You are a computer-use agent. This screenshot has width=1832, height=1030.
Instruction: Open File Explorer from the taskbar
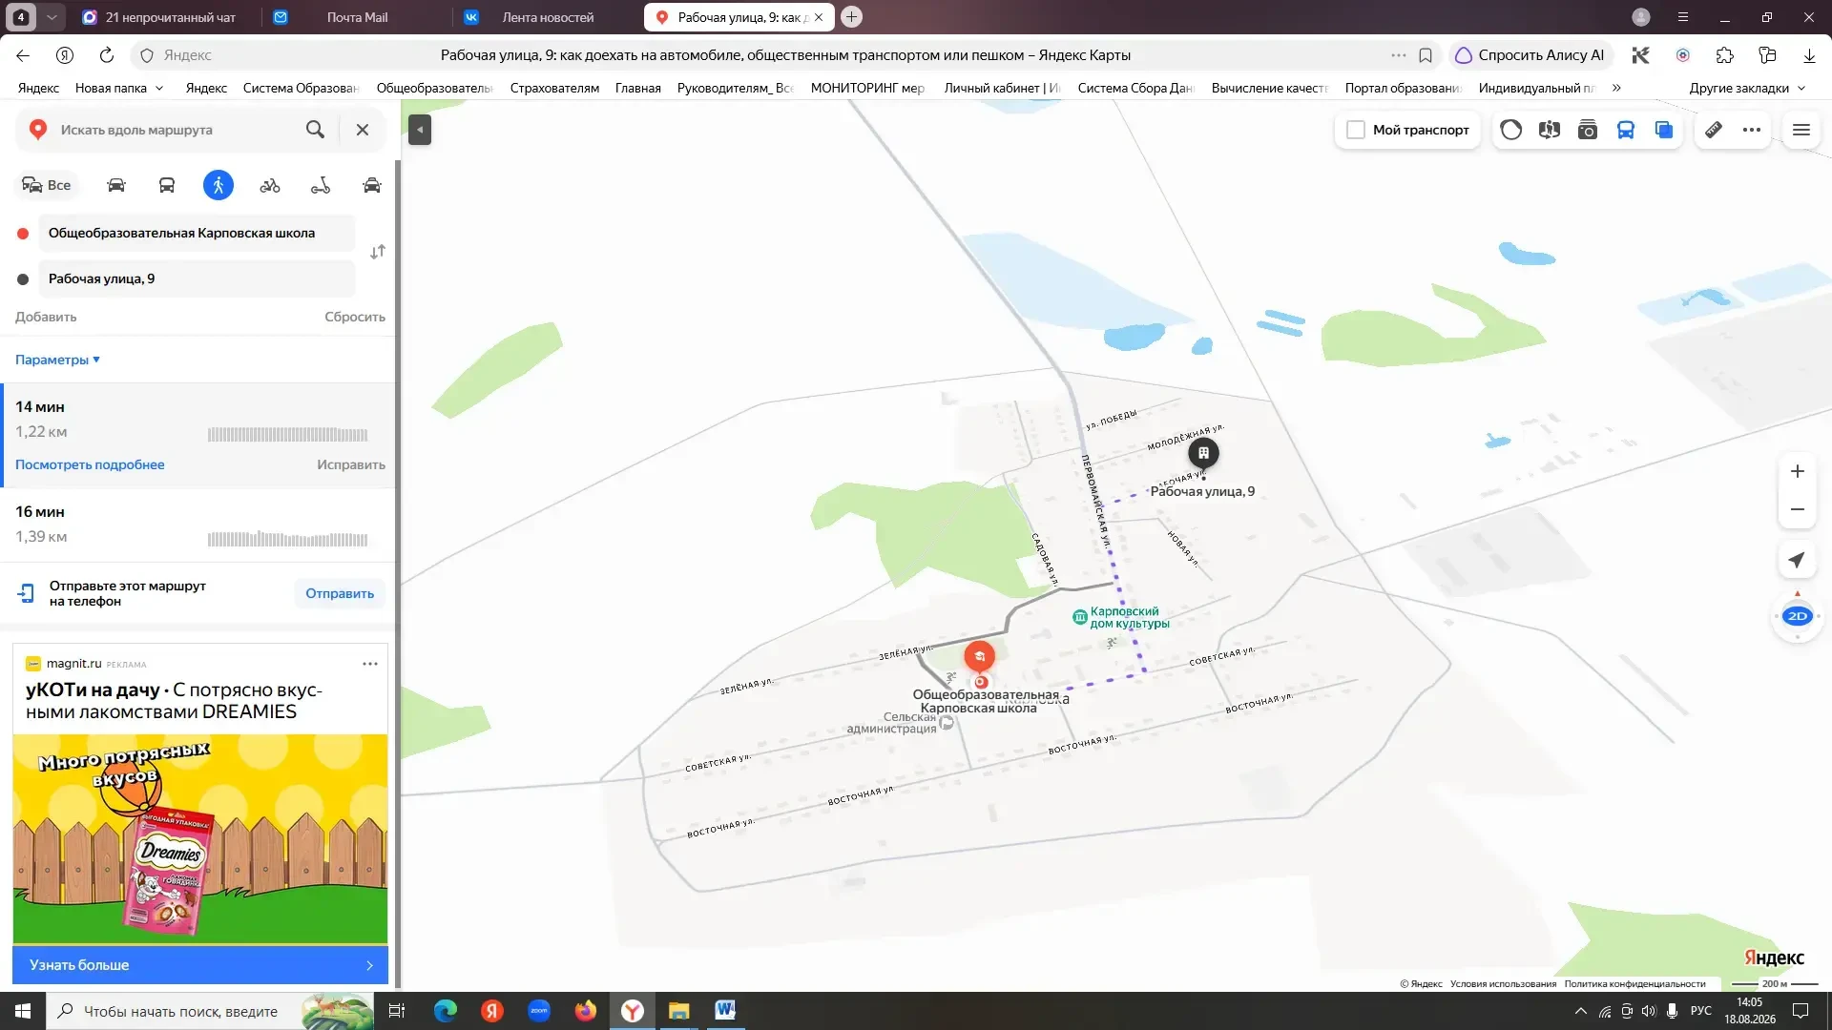click(678, 1011)
